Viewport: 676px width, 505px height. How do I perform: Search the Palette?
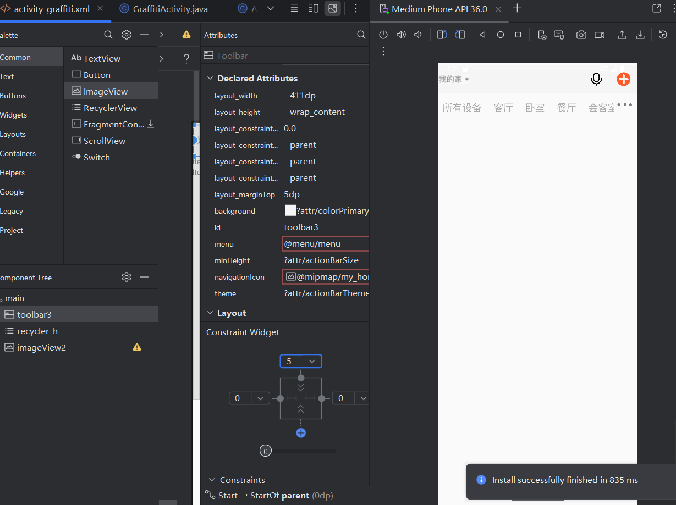[x=108, y=35]
